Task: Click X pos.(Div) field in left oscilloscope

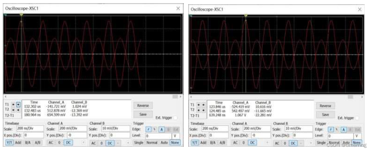Action: pos(33,135)
